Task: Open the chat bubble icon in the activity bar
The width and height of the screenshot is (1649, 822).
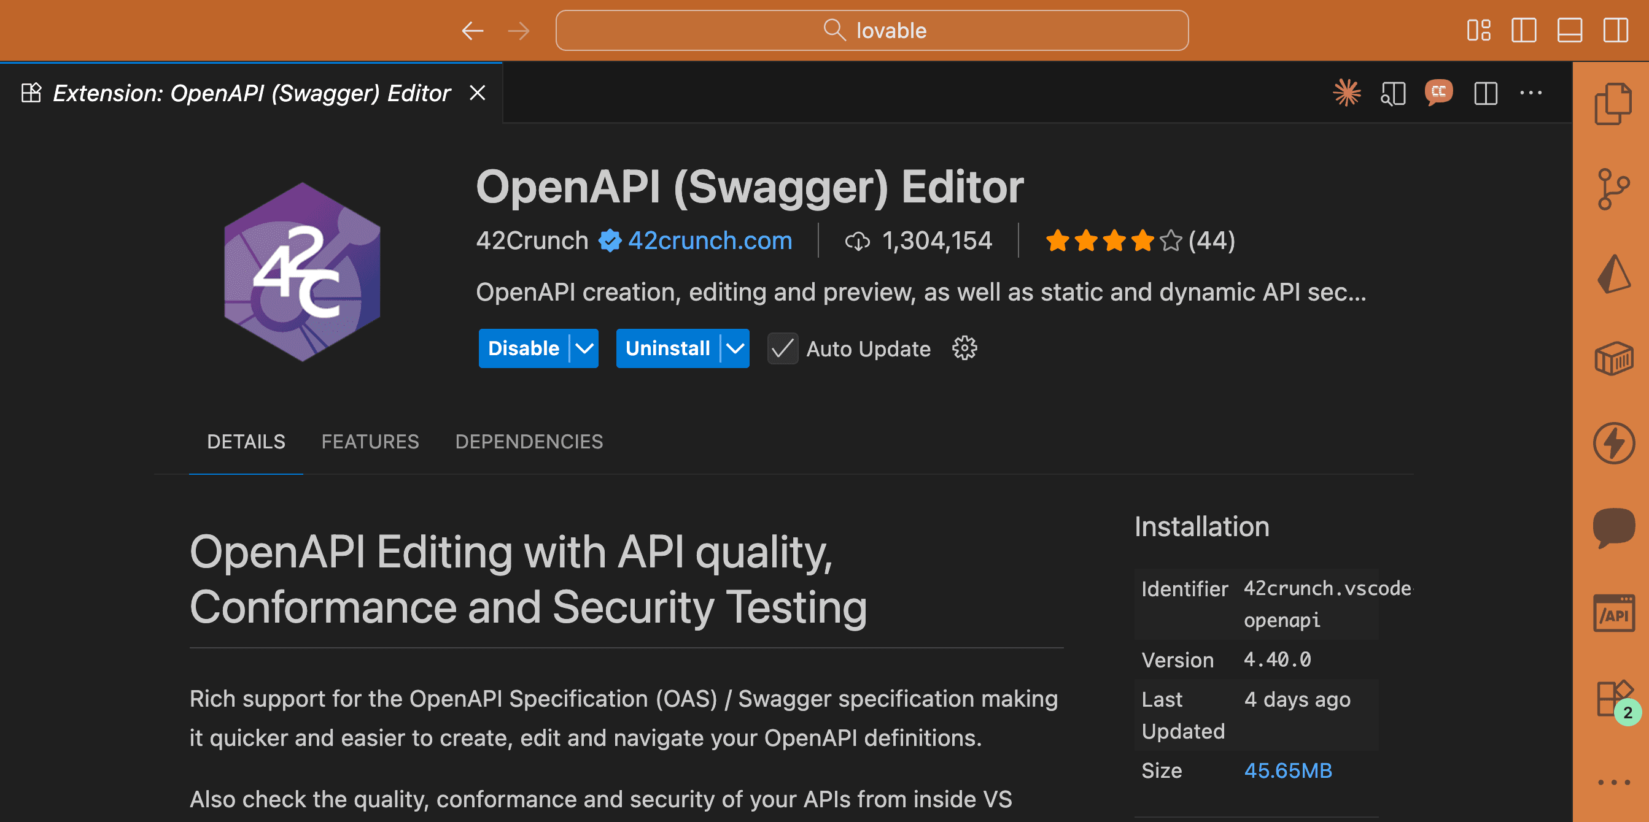Action: [1613, 528]
